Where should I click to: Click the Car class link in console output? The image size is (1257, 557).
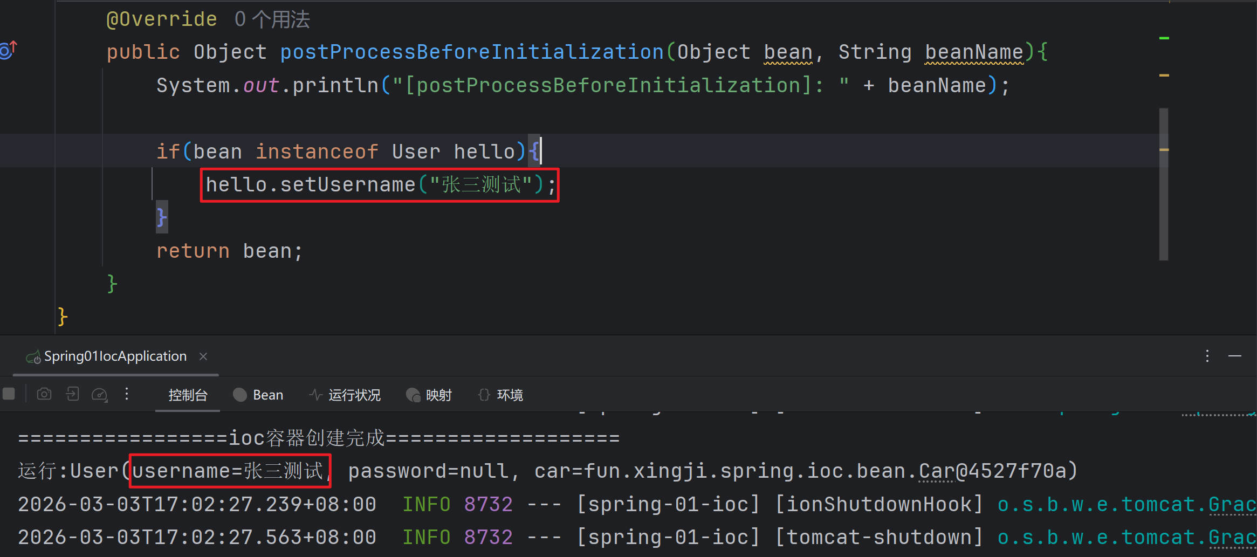[937, 471]
